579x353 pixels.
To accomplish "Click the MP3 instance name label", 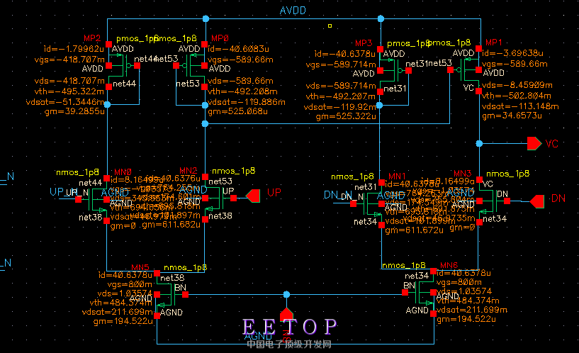I will tap(364, 43).
